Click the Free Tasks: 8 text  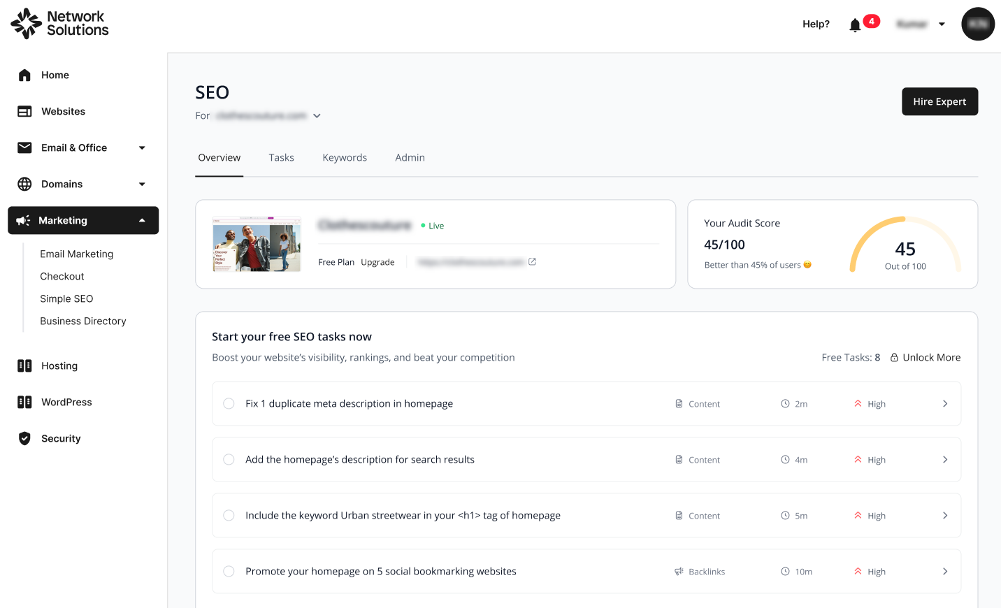(851, 357)
